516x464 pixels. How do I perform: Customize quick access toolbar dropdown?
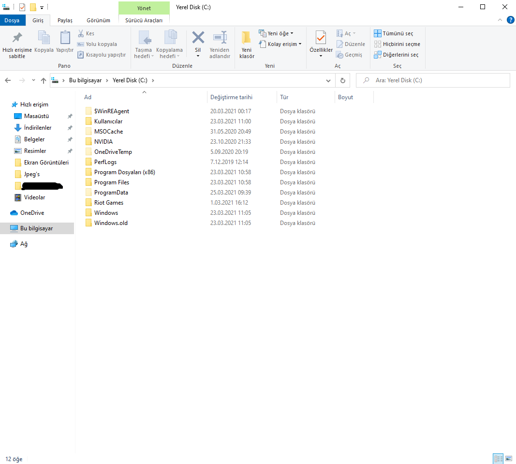(x=42, y=7)
